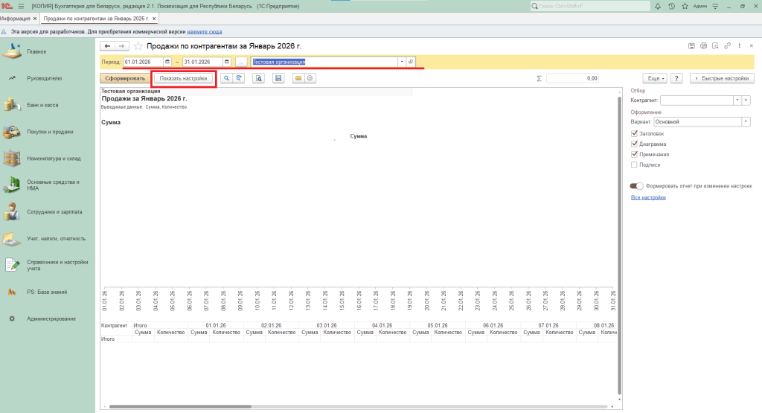This screenshot has width=762, height=413.
Task: Enable the Подписи checkbox
Action: [634, 164]
